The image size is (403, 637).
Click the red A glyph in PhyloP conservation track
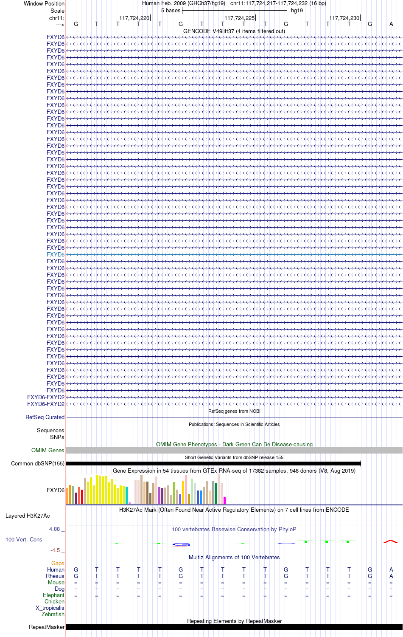point(391,541)
